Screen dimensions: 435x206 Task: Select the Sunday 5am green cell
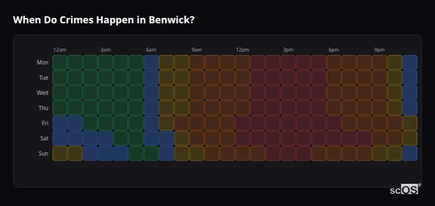pos(136,153)
